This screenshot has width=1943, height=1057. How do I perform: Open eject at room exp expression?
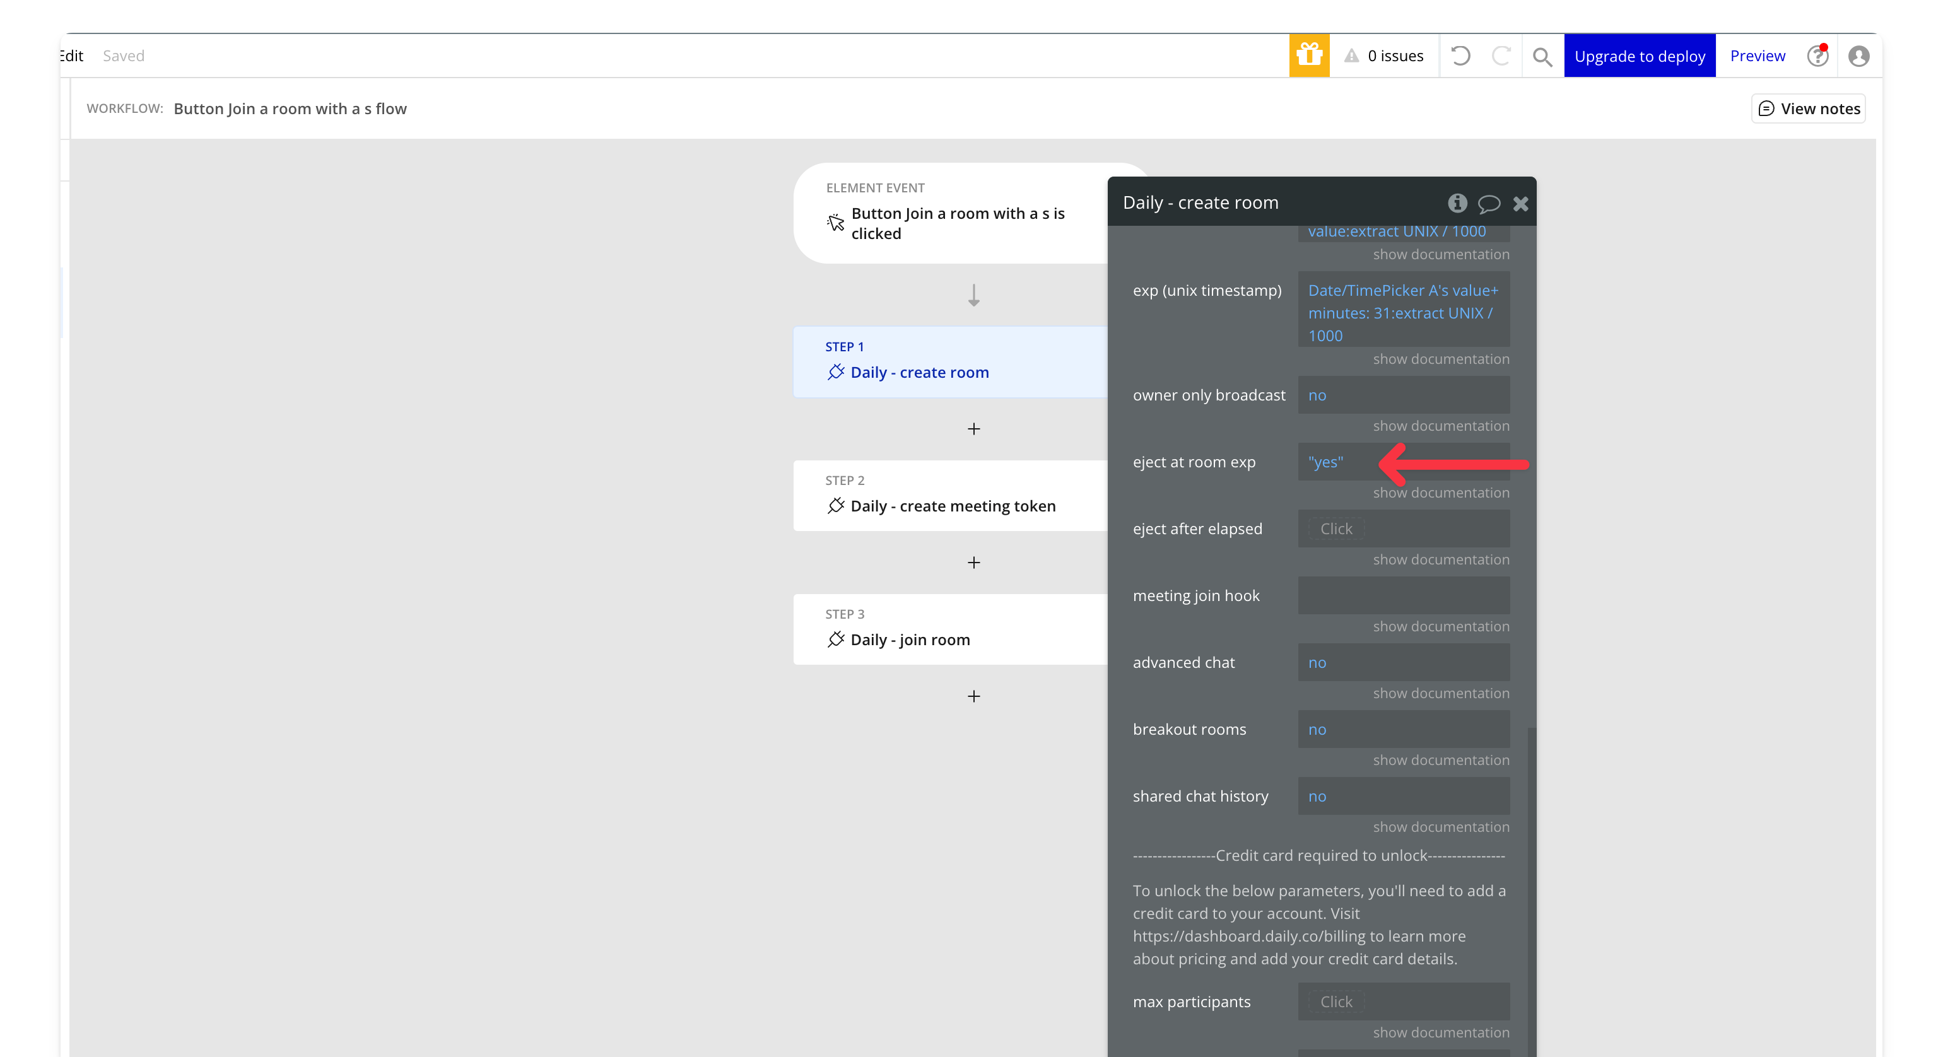coord(1326,462)
